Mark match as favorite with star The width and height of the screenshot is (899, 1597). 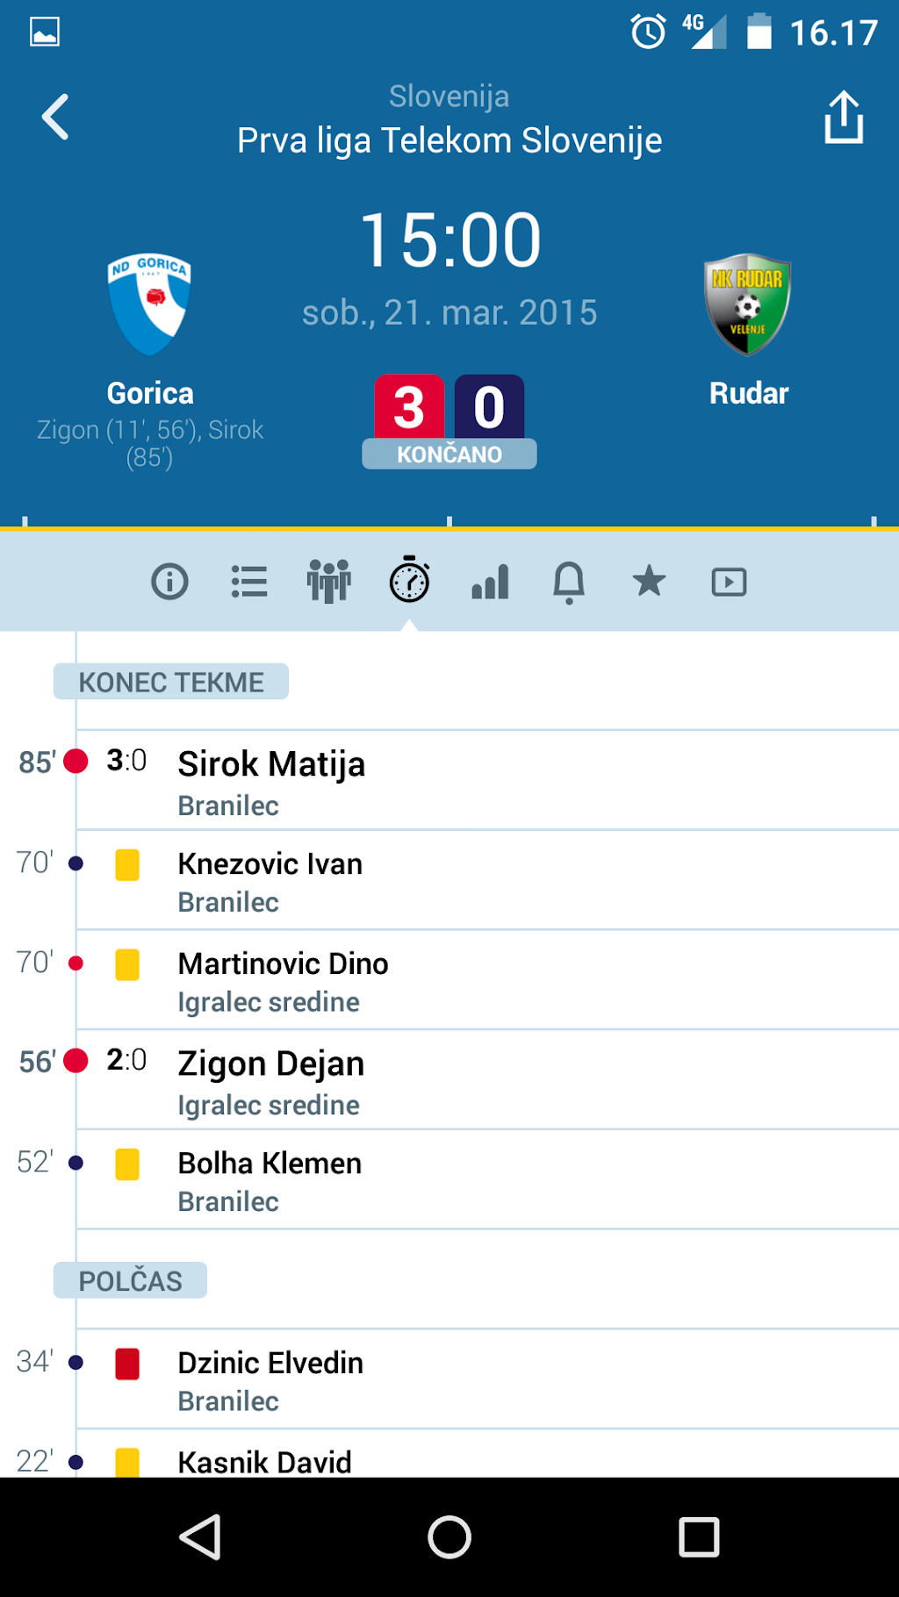649,581
